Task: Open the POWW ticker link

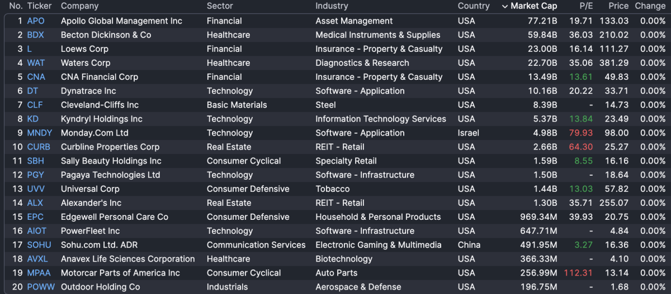Action: point(40,287)
